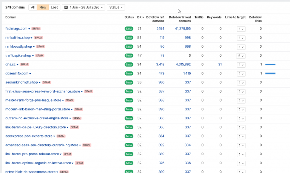Sort by Dofollow ref. domains column header

pyautogui.click(x=155, y=19)
